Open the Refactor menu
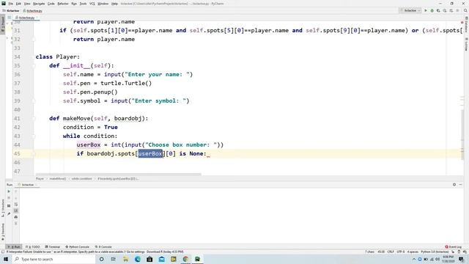This screenshot has width=469, height=264. (63, 4)
